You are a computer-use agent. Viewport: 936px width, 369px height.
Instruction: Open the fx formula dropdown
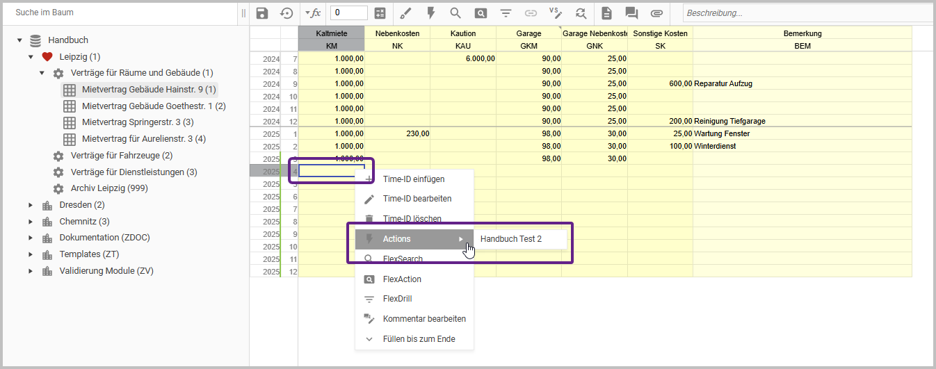click(313, 13)
